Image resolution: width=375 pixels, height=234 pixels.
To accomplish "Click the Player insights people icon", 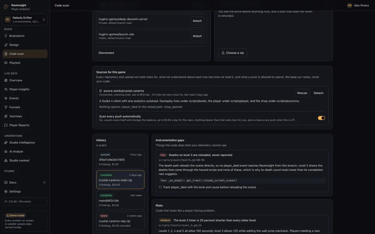I will pos(6,89).
